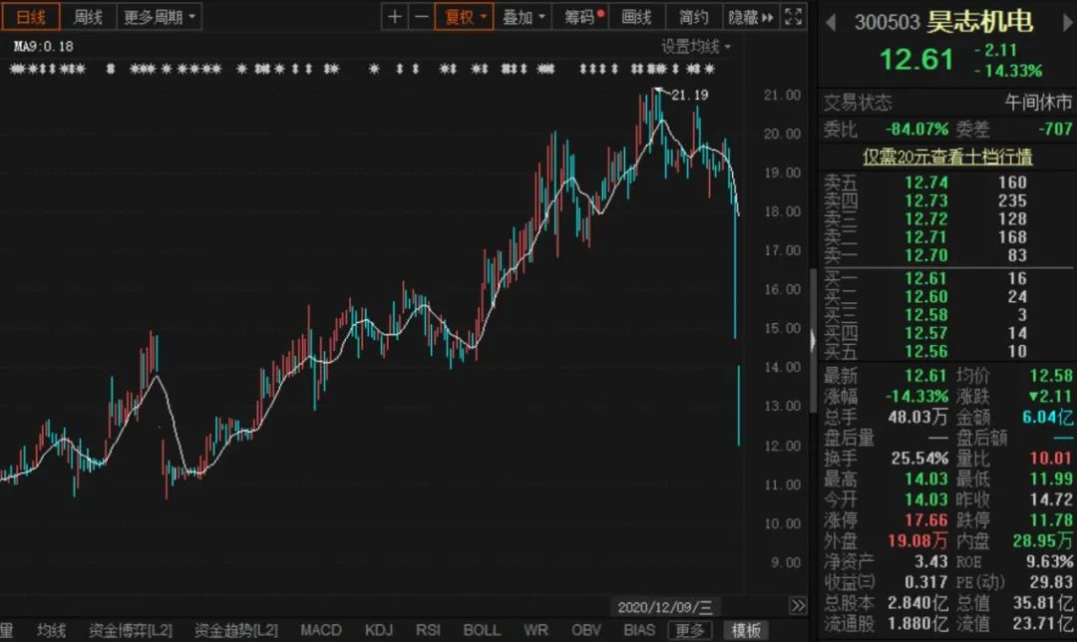
Task: Click 隐藏 to hide panel
Action: [x=750, y=17]
